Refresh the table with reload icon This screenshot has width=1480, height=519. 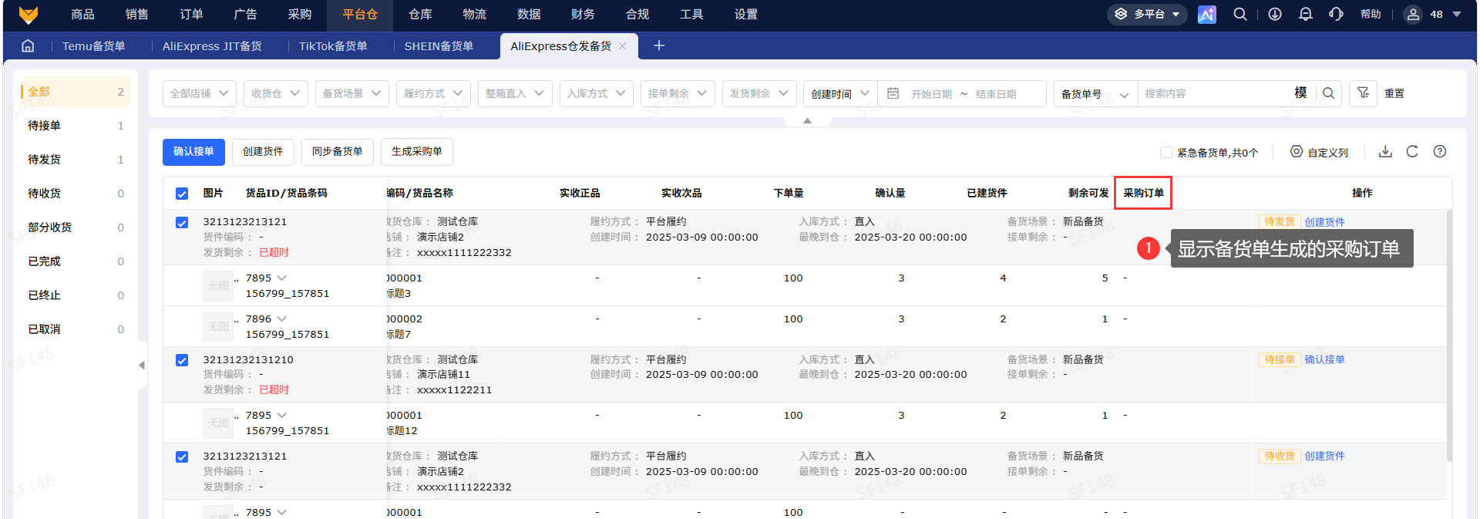(x=1412, y=152)
